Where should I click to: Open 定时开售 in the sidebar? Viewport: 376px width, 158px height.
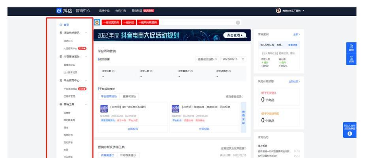(68, 143)
